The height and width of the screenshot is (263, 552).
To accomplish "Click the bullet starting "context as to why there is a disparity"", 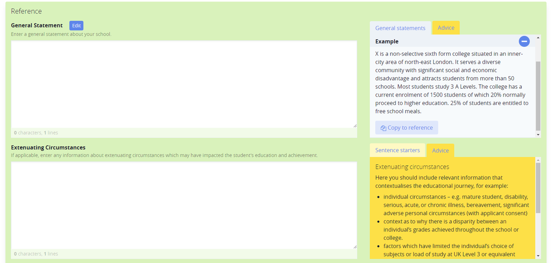I will (451, 229).
